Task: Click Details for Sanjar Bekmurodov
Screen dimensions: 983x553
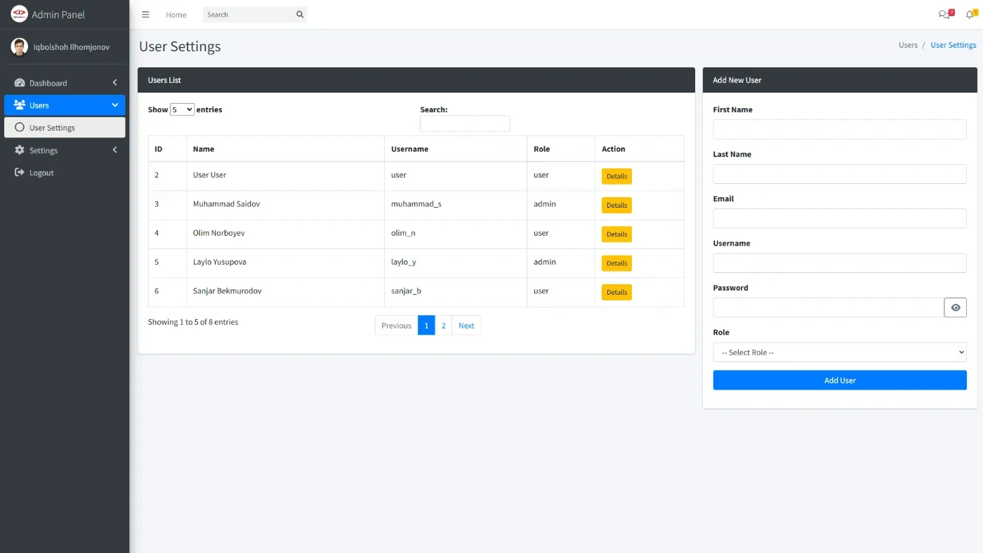Action: point(616,292)
